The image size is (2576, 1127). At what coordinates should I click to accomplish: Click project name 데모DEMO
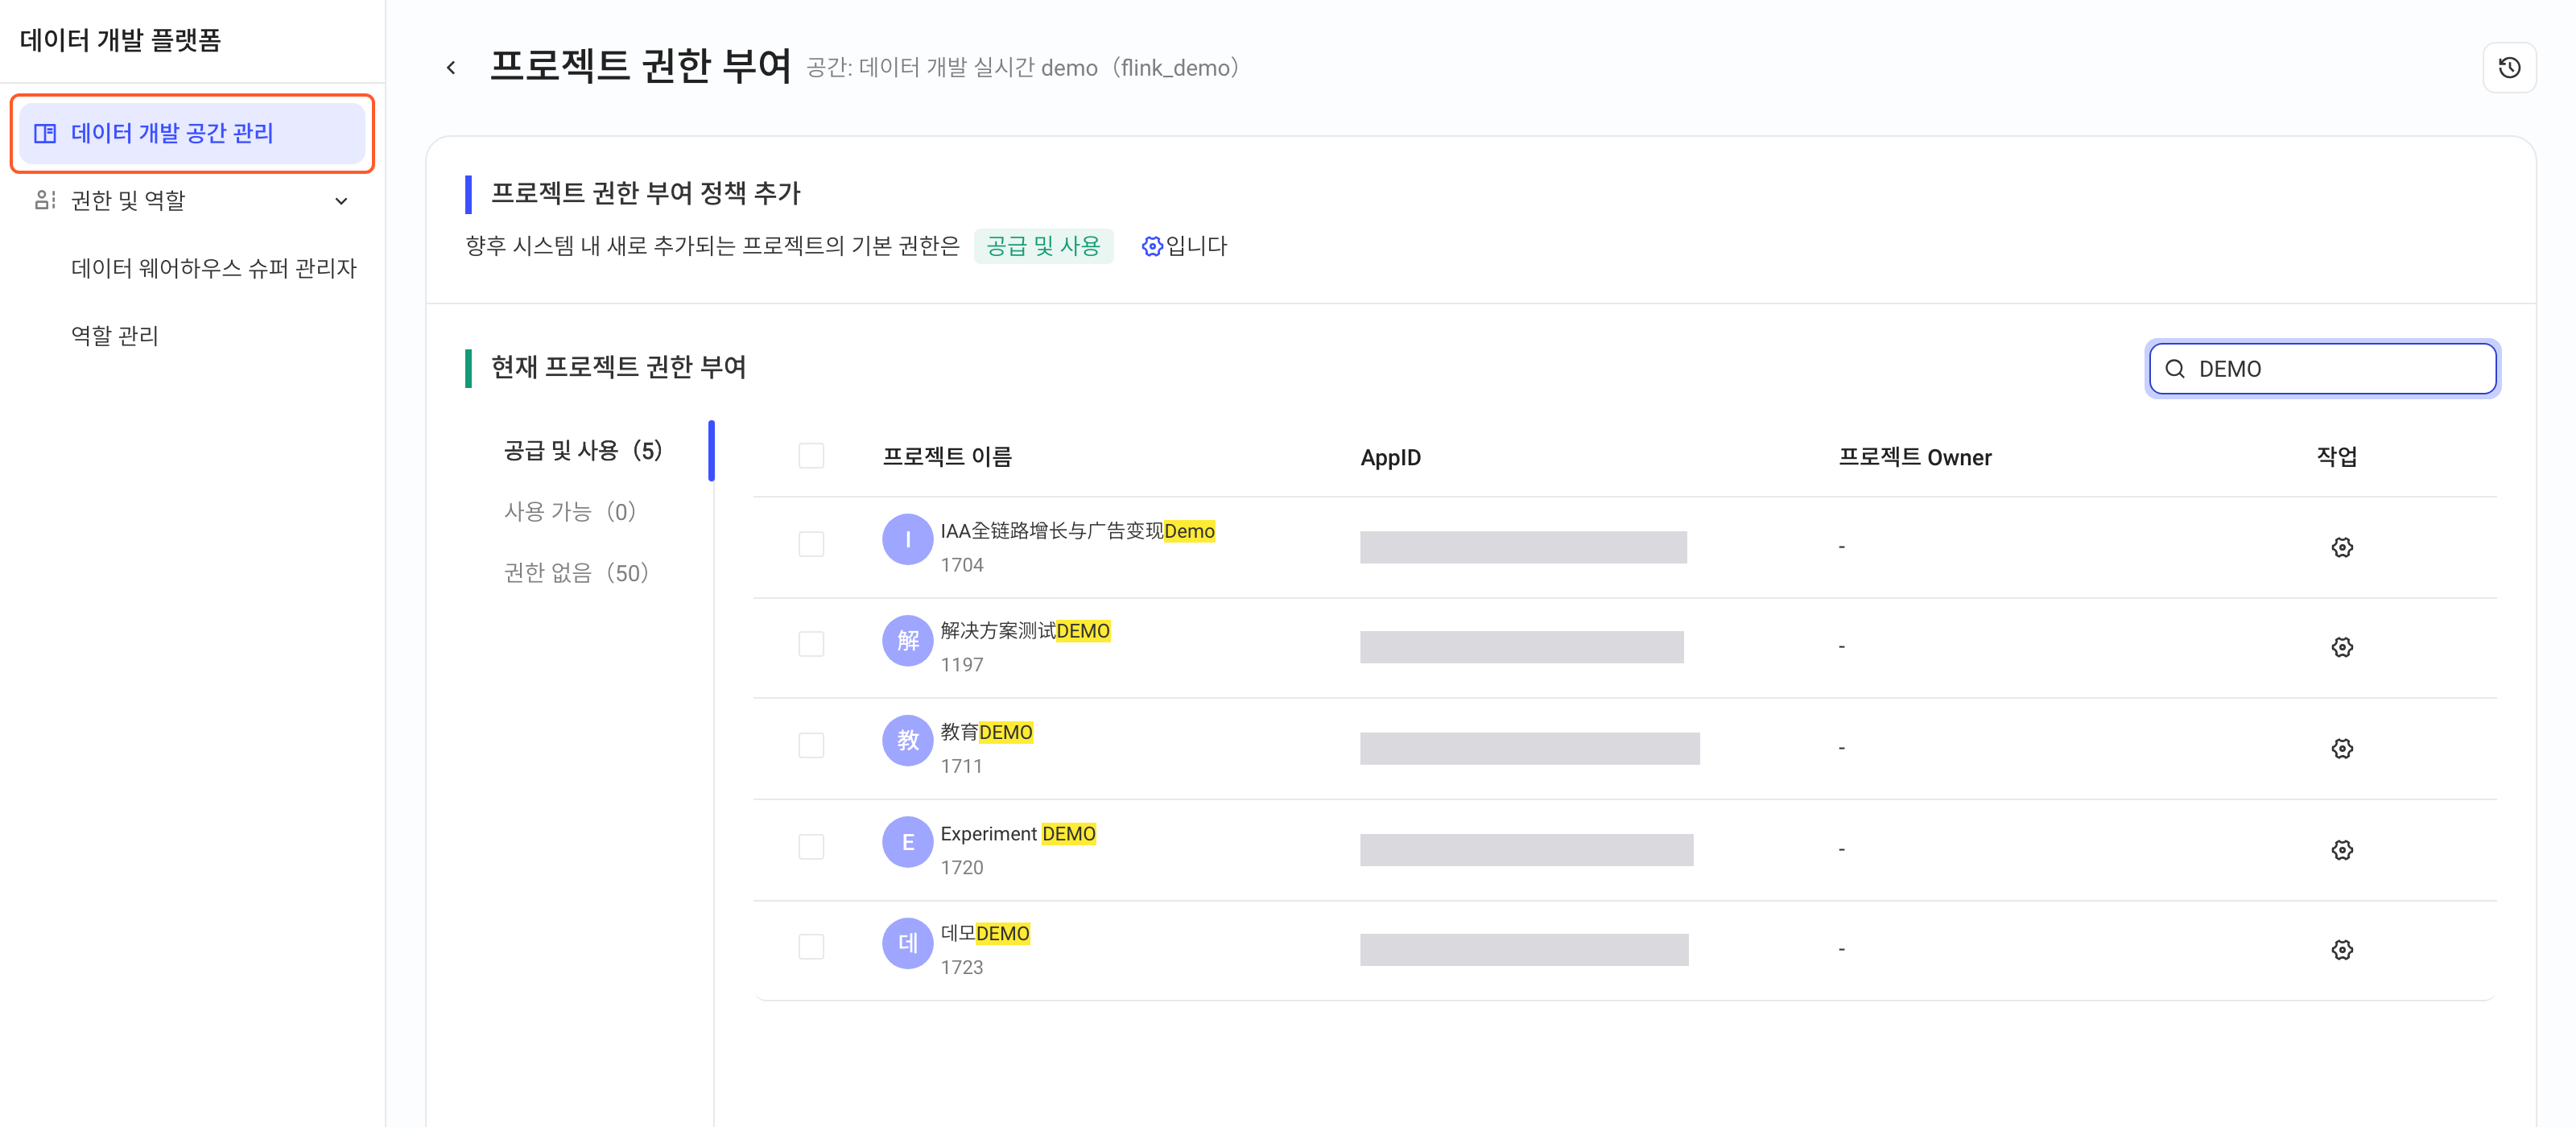click(985, 933)
